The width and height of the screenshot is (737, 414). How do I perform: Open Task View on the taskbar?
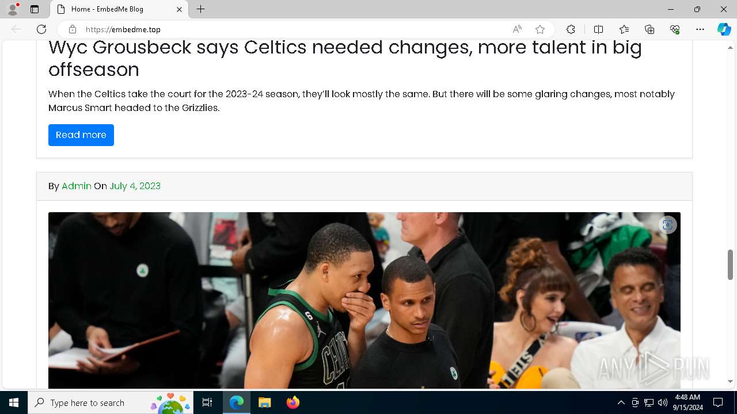(x=207, y=402)
